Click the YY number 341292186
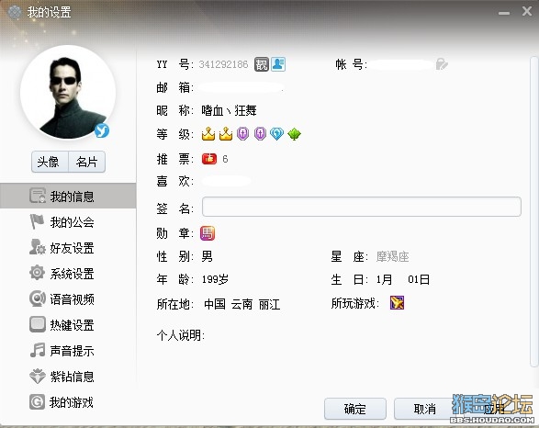The width and height of the screenshot is (539, 428). tap(223, 64)
